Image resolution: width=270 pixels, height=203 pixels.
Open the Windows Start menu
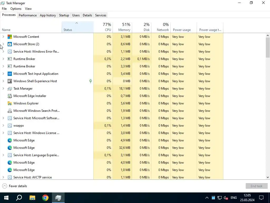pyautogui.click(x=6, y=198)
